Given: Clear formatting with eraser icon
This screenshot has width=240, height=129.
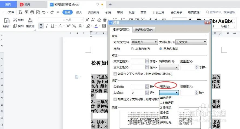Looking at the screenshot, I should (99, 20).
